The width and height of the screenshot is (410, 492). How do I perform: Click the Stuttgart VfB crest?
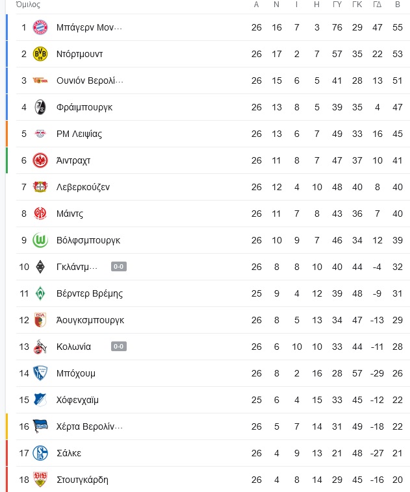40,480
